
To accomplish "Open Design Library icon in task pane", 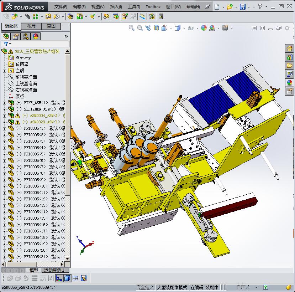I will pos(289,57).
